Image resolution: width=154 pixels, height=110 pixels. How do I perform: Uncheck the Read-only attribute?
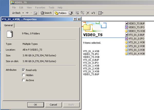[x=23, y=70]
